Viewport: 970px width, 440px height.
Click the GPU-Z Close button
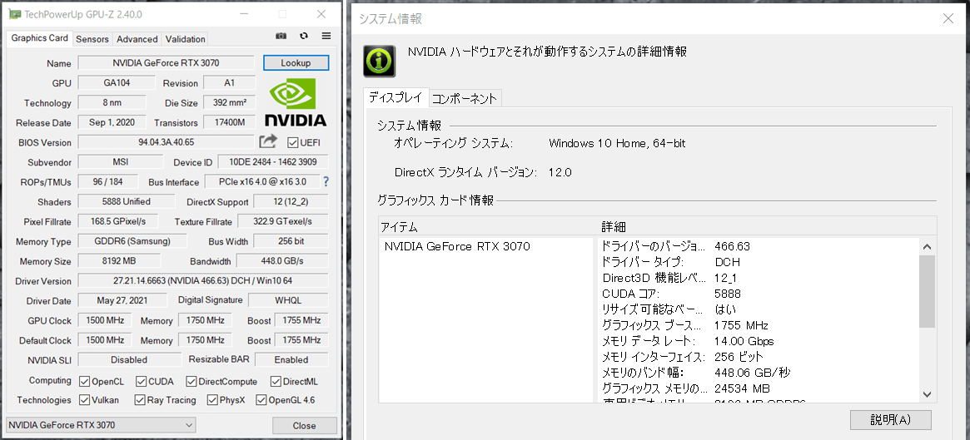pyautogui.click(x=305, y=426)
